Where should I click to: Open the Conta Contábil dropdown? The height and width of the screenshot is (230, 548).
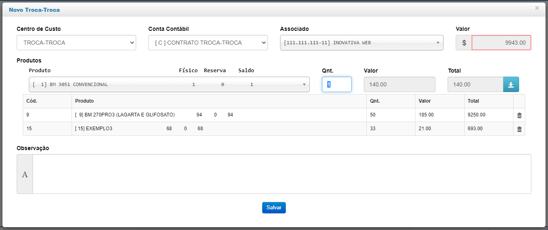pos(208,43)
